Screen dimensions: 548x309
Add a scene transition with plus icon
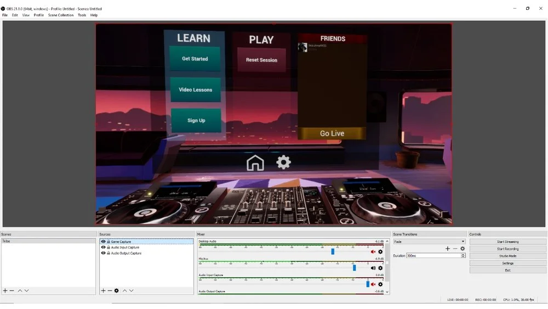(448, 249)
